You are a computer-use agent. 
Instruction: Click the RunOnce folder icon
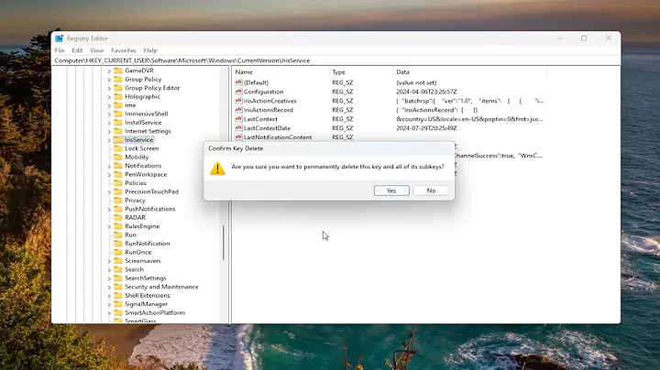click(118, 252)
